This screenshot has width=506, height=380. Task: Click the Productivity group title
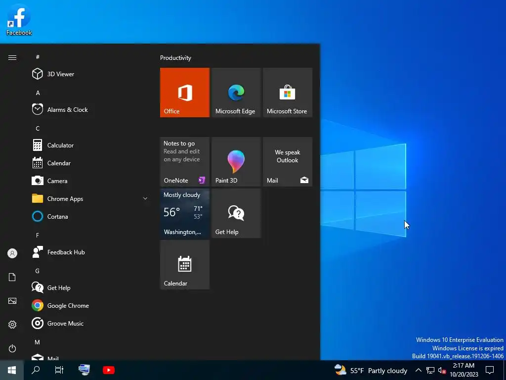click(175, 58)
